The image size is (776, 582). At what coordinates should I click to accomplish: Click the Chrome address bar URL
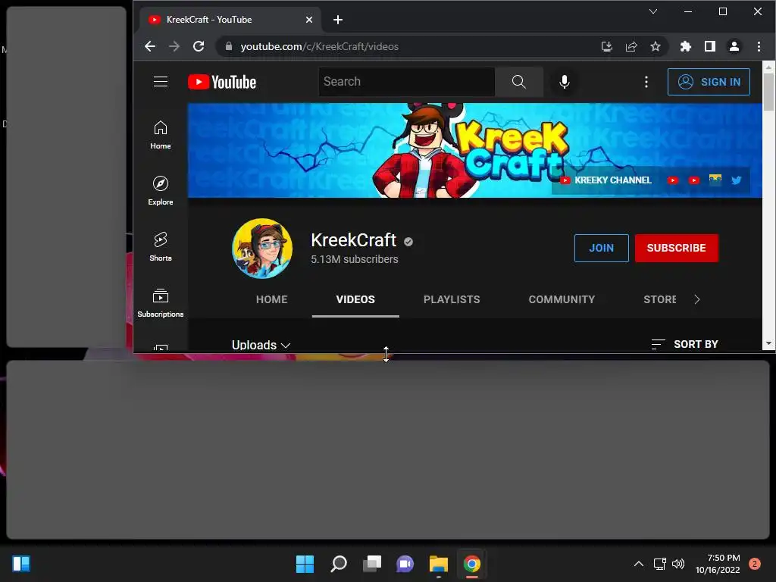tap(319, 46)
